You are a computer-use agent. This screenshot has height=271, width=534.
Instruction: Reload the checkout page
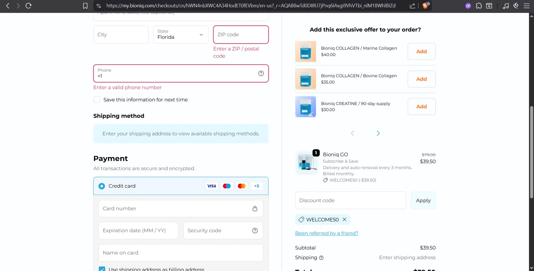pos(28,6)
